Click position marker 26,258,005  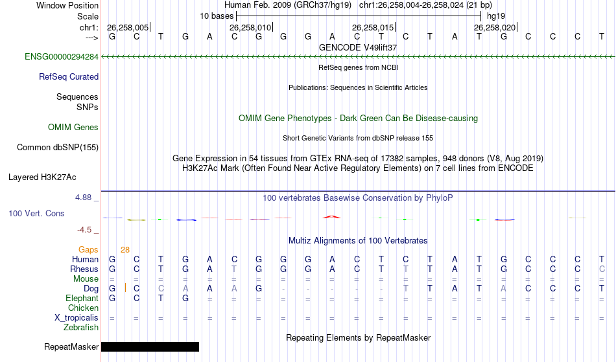(x=128, y=27)
